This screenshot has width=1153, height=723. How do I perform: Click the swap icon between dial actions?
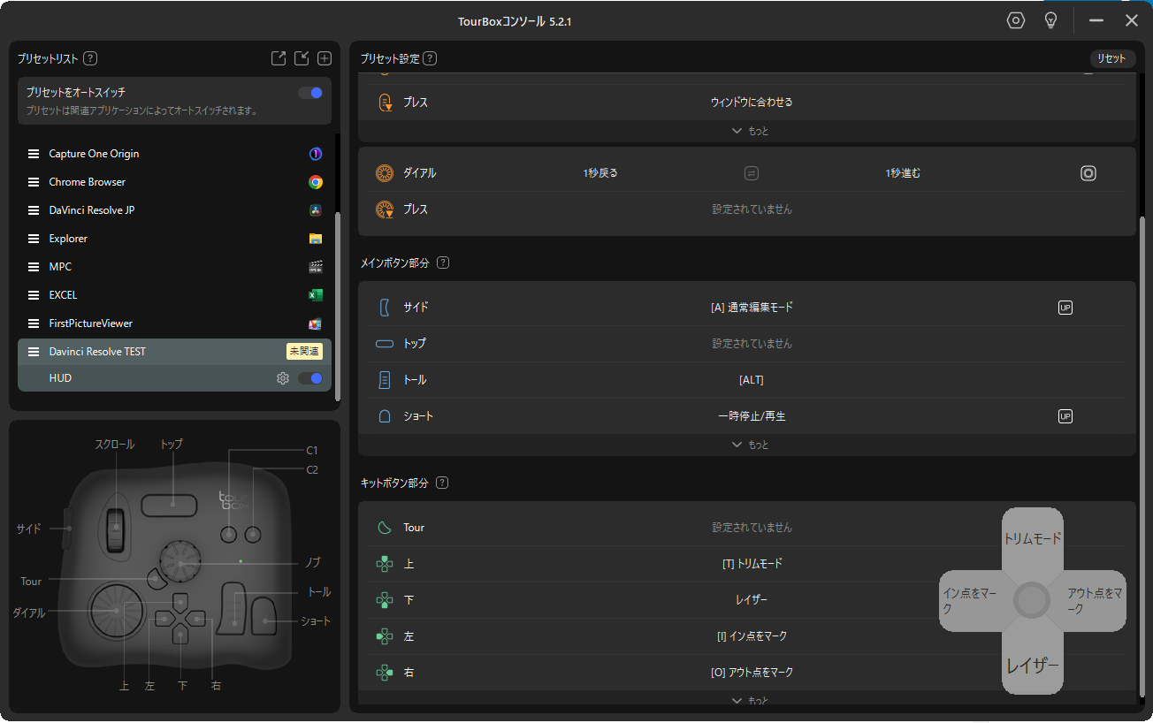click(752, 173)
